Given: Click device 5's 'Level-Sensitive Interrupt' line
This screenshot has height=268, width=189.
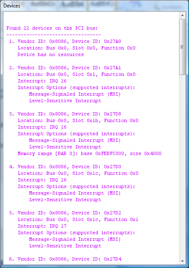Looking at the screenshot, I should tap(65, 246).
